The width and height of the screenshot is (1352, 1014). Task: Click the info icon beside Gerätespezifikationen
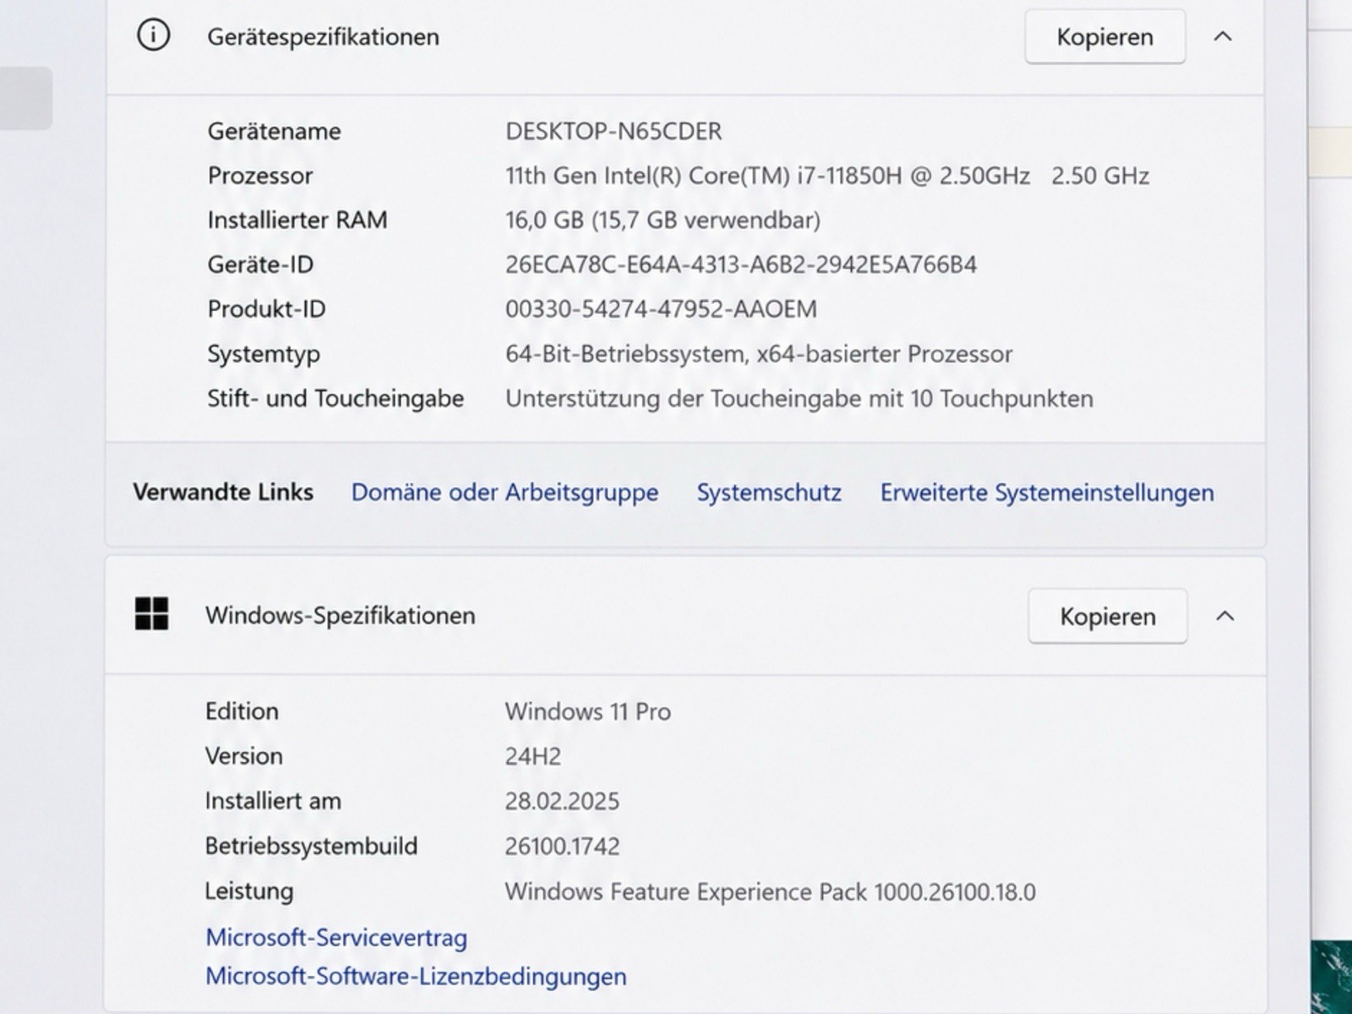coord(153,35)
